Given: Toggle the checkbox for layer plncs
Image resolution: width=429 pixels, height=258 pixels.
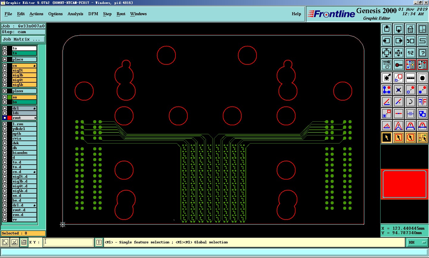Looking at the screenshot, I should point(5,59).
